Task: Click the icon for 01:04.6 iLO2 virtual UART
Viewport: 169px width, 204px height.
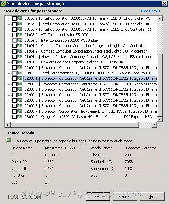Action: click(x=20, y=62)
